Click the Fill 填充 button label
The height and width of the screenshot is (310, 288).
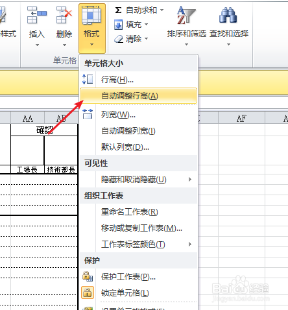click(x=134, y=25)
